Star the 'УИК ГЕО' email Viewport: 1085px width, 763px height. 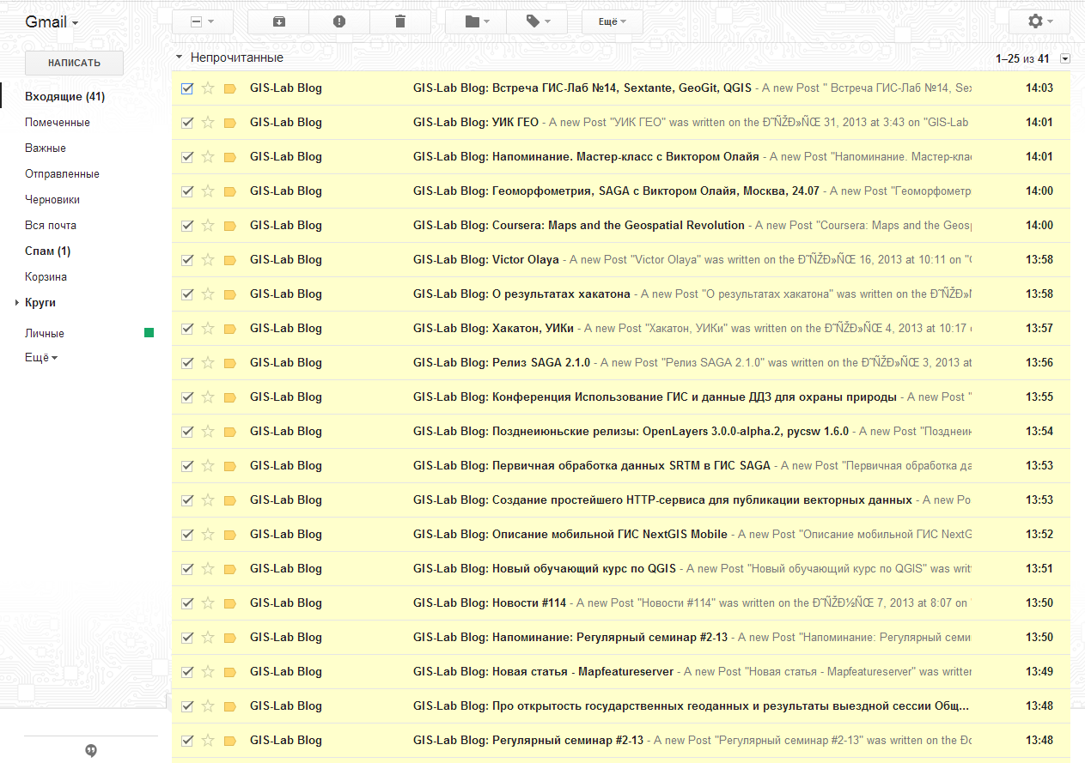point(208,123)
